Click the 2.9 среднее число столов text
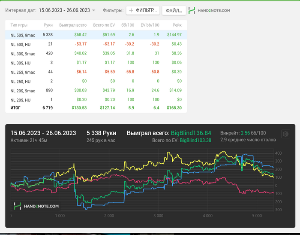This screenshot has height=235, width=300. (x=248, y=140)
